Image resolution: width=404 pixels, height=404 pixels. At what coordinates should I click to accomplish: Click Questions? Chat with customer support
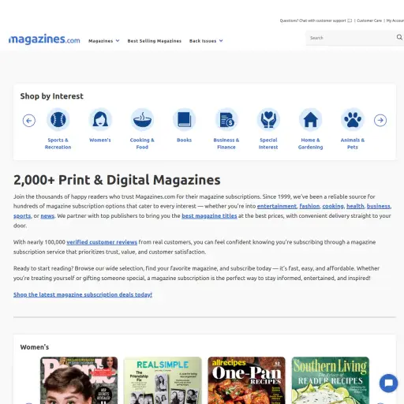coord(312,21)
